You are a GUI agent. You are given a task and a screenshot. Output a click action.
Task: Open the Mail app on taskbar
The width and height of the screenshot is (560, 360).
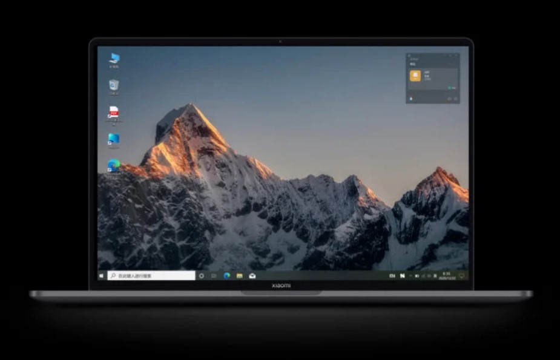[252, 276]
